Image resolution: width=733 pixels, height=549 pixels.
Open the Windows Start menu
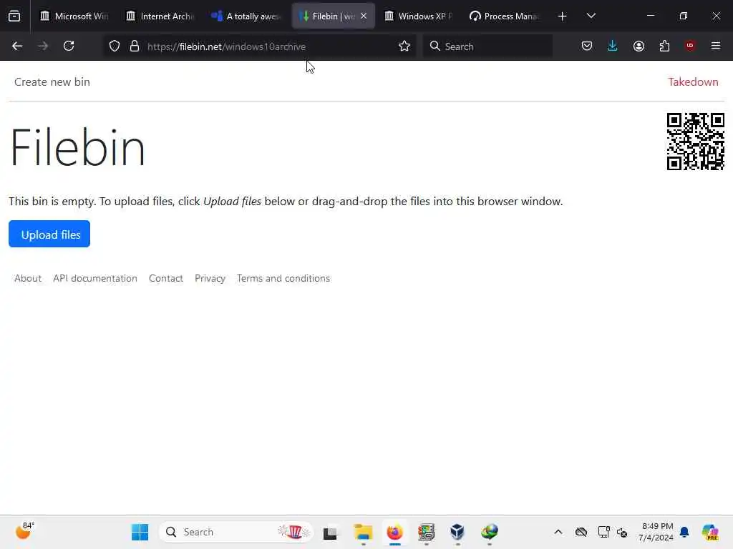tap(140, 532)
